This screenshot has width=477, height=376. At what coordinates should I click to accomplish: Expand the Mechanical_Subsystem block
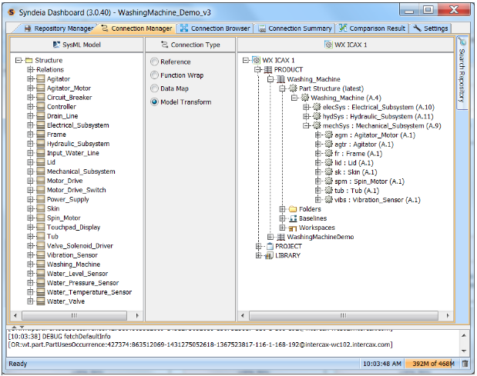pos(30,171)
